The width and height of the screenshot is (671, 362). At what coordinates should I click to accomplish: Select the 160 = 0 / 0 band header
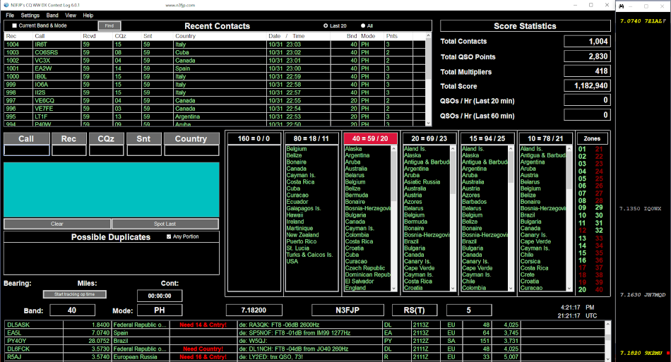[x=254, y=138]
